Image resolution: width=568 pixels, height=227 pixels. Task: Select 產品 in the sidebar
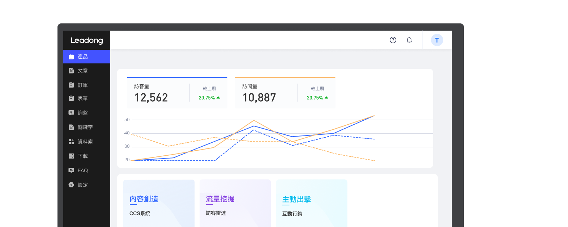(x=87, y=57)
